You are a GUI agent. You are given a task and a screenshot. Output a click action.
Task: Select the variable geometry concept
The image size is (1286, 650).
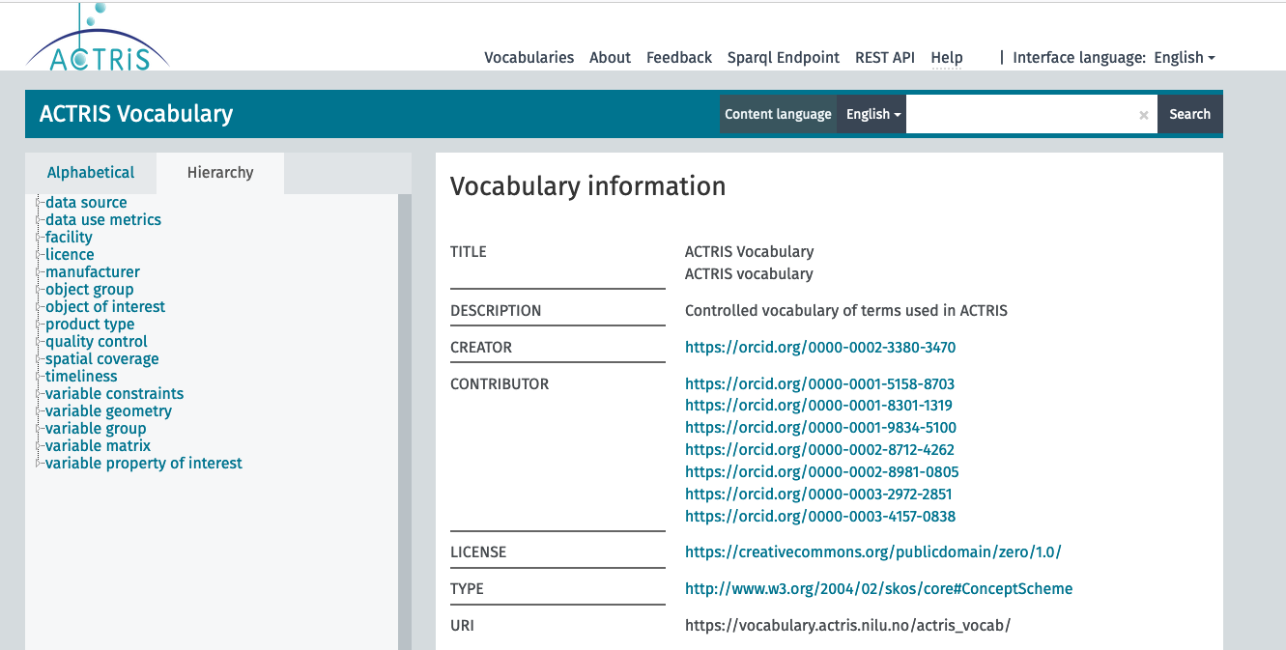pos(108,411)
